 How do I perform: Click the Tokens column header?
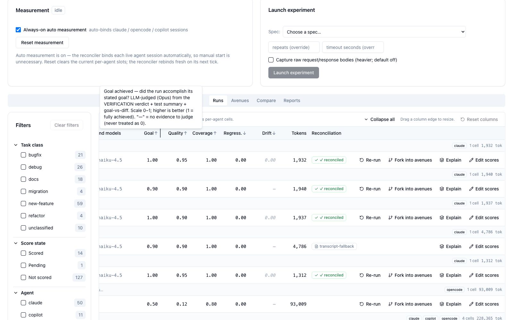coord(299,133)
